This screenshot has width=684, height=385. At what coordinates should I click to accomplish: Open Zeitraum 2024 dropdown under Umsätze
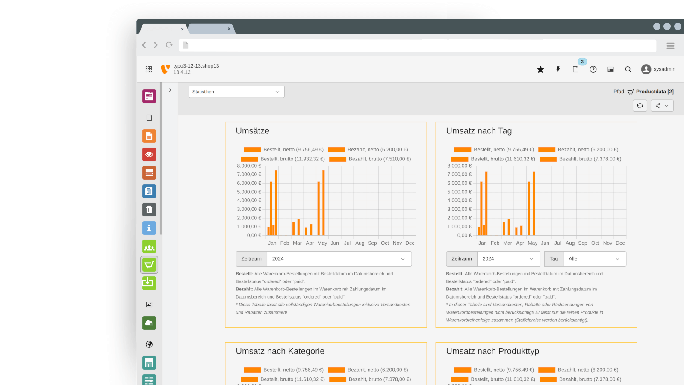339,259
